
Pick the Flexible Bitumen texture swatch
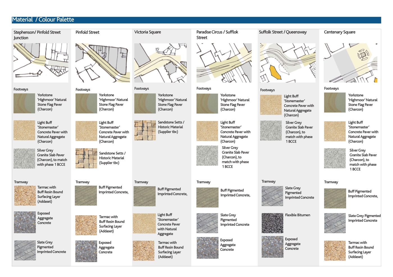click(272, 223)
